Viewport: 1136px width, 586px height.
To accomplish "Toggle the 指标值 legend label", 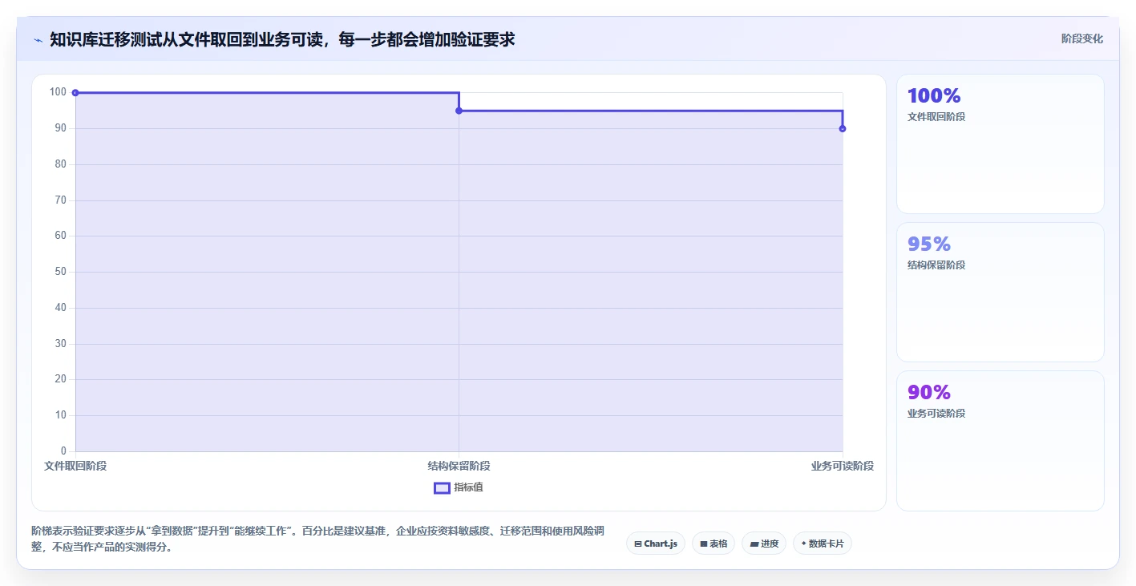I will [x=468, y=488].
